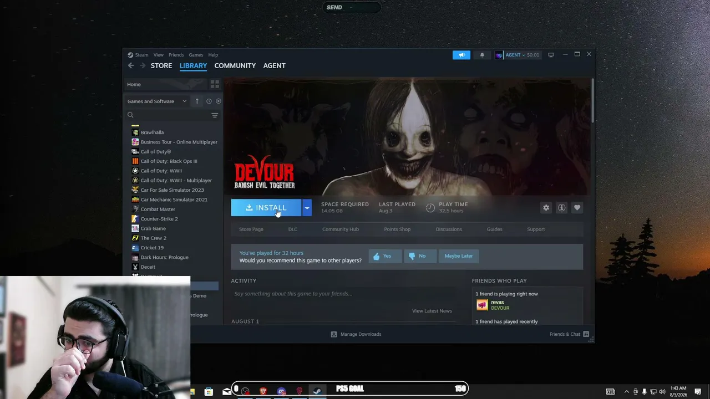Viewport: 710px width, 399px height.
Task: Focus the library search field
Action: tap(168, 115)
